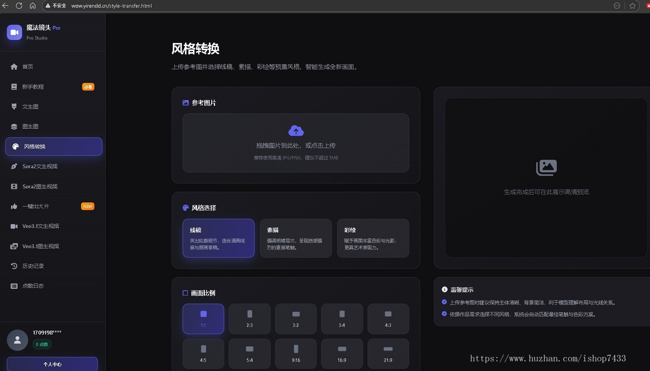
Task: Choose the 16:9 aspect ratio
Action: point(342,354)
